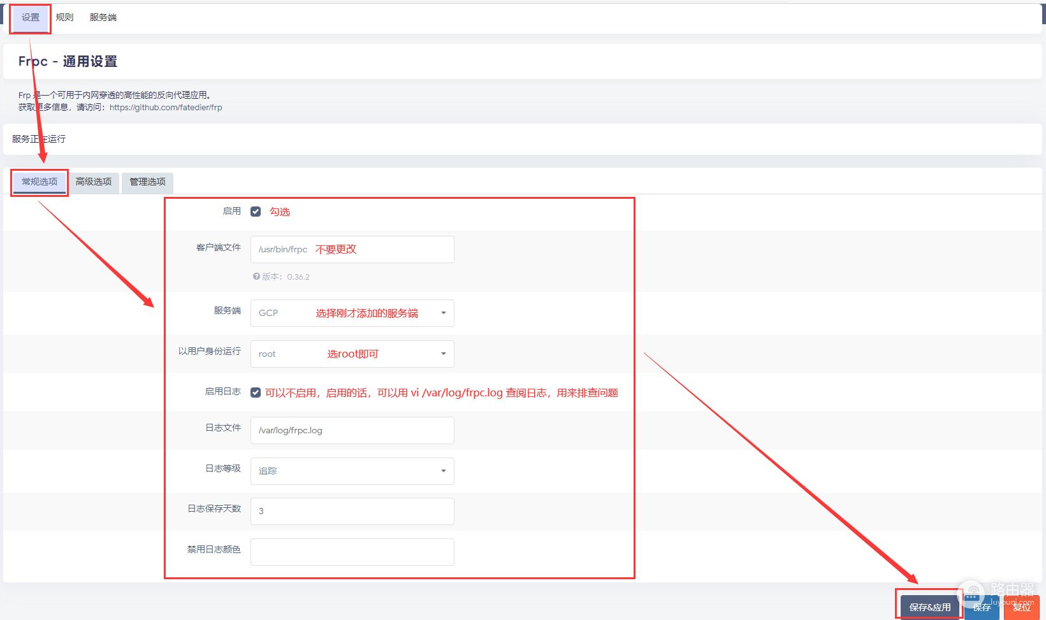Click the orange 复位 button
This screenshot has width=1046, height=620.
1021,608
